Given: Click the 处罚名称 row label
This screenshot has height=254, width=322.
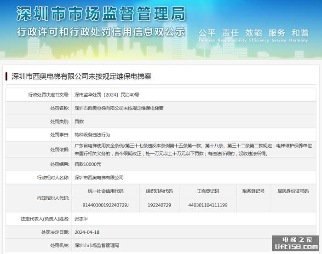Looking at the screenshot, I should (60, 108).
